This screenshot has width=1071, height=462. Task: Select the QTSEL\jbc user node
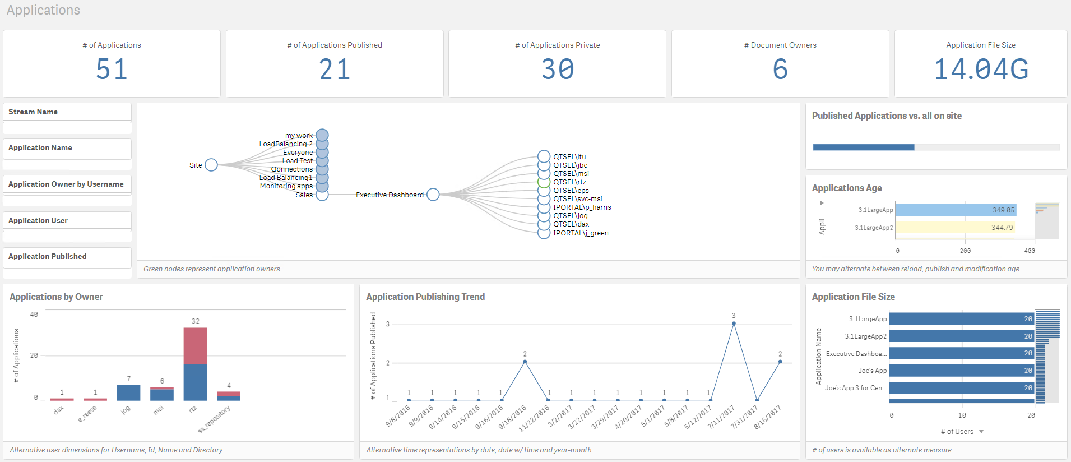tap(544, 165)
